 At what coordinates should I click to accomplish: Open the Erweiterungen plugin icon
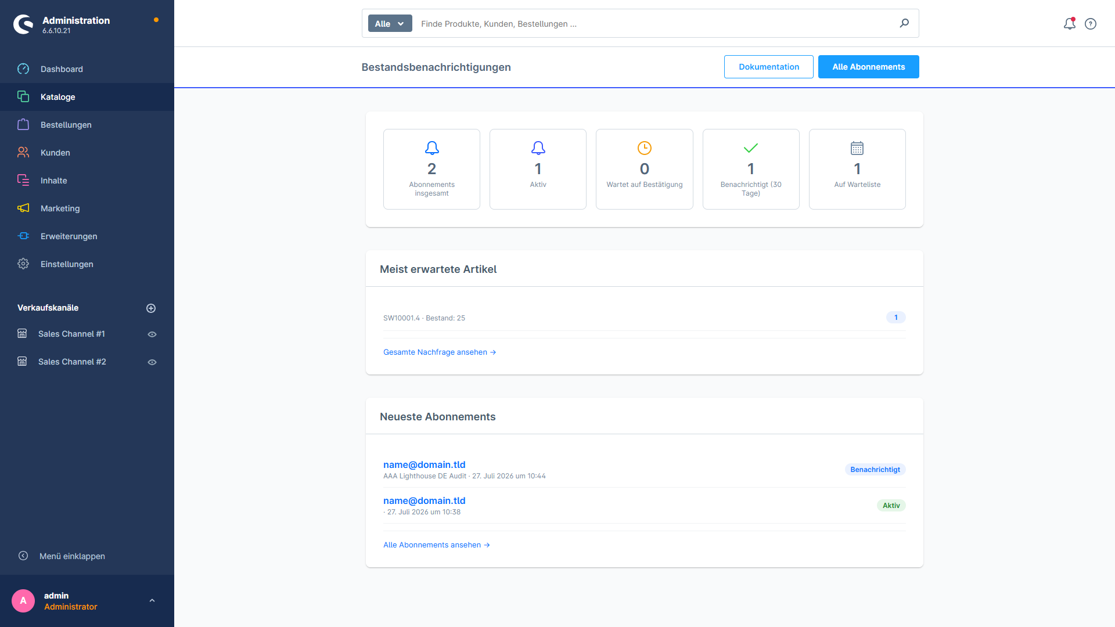coord(23,236)
